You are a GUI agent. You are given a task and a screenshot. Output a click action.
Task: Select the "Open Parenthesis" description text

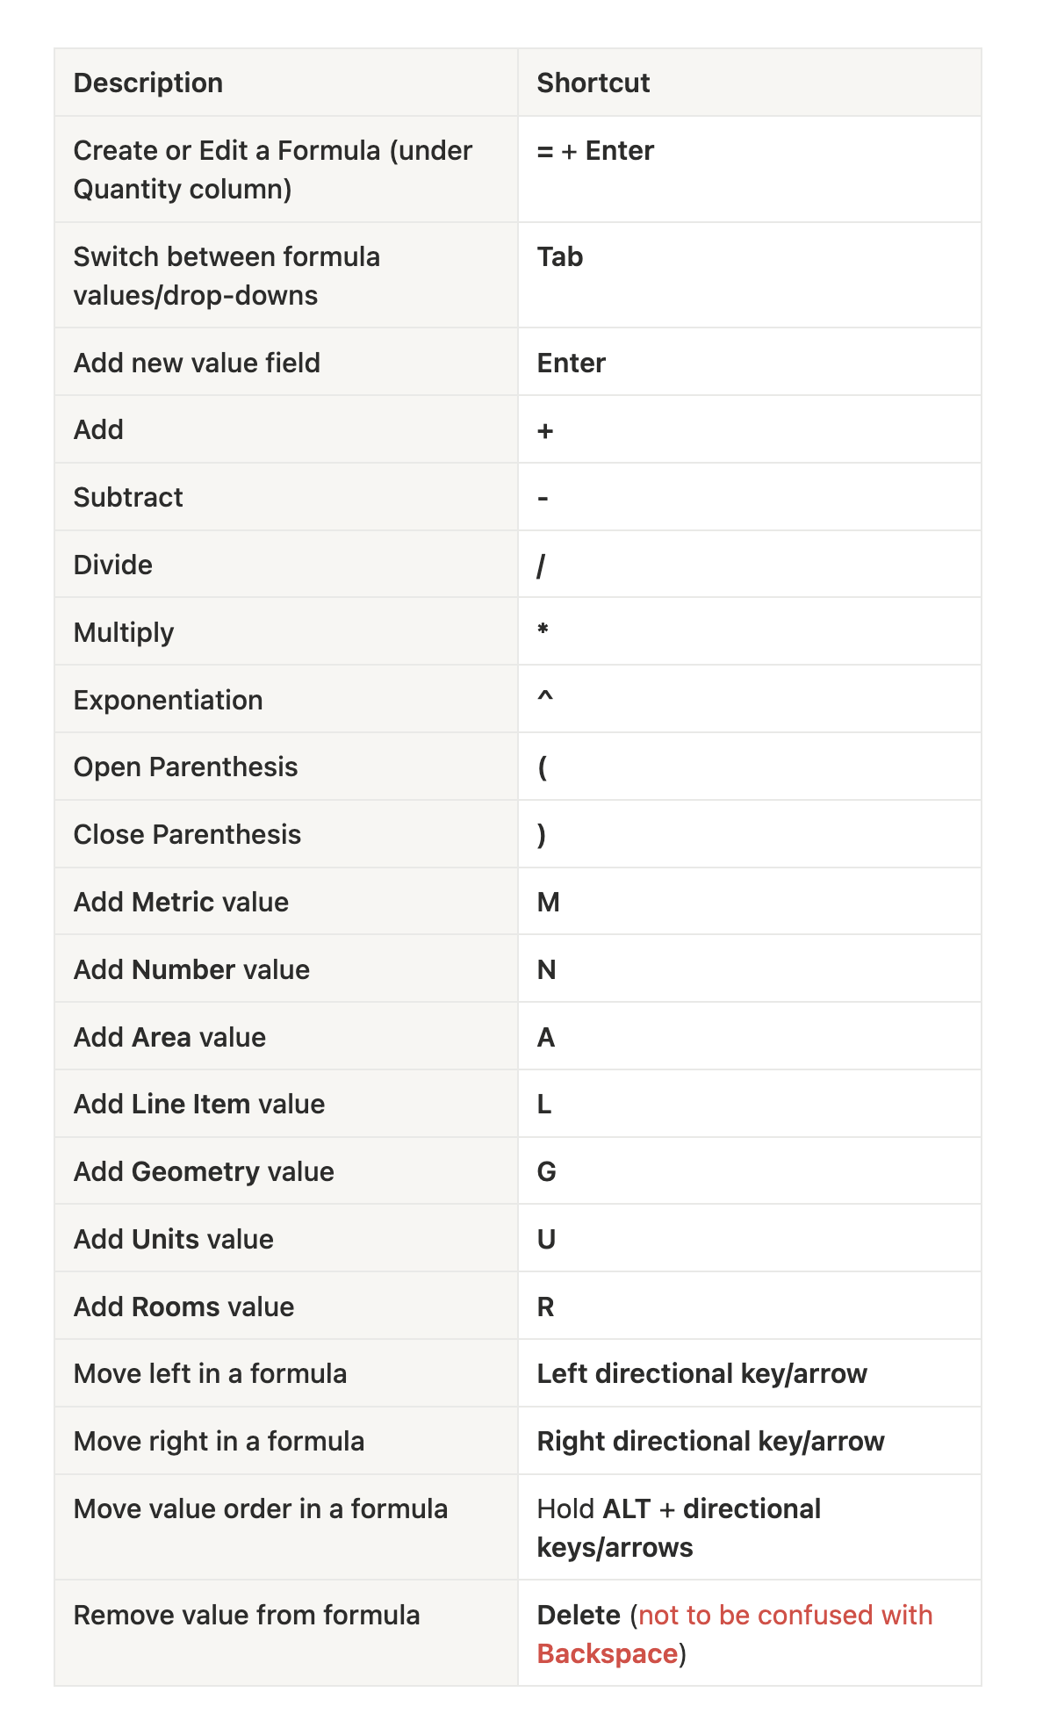point(185,767)
